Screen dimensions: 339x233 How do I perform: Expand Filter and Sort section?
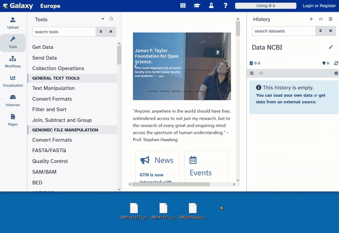click(49, 109)
